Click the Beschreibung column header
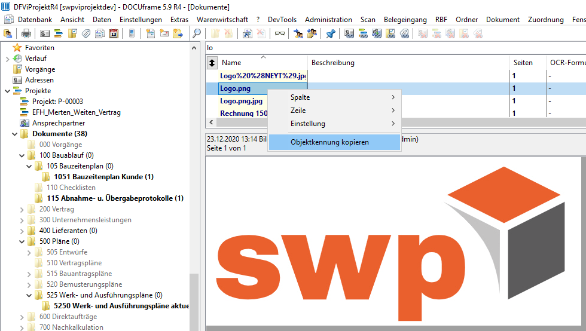586x331 pixels. pyautogui.click(x=408, y=63)
